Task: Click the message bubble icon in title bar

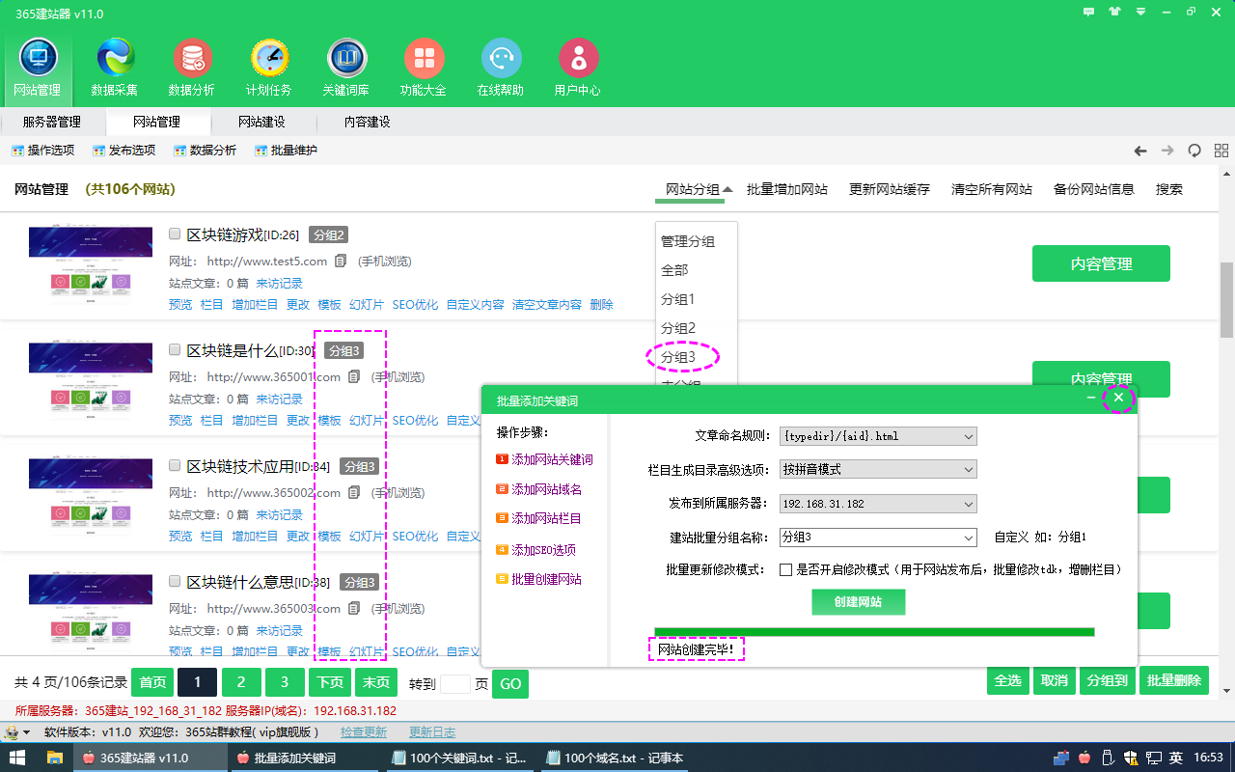Action: coord(1089,13)
